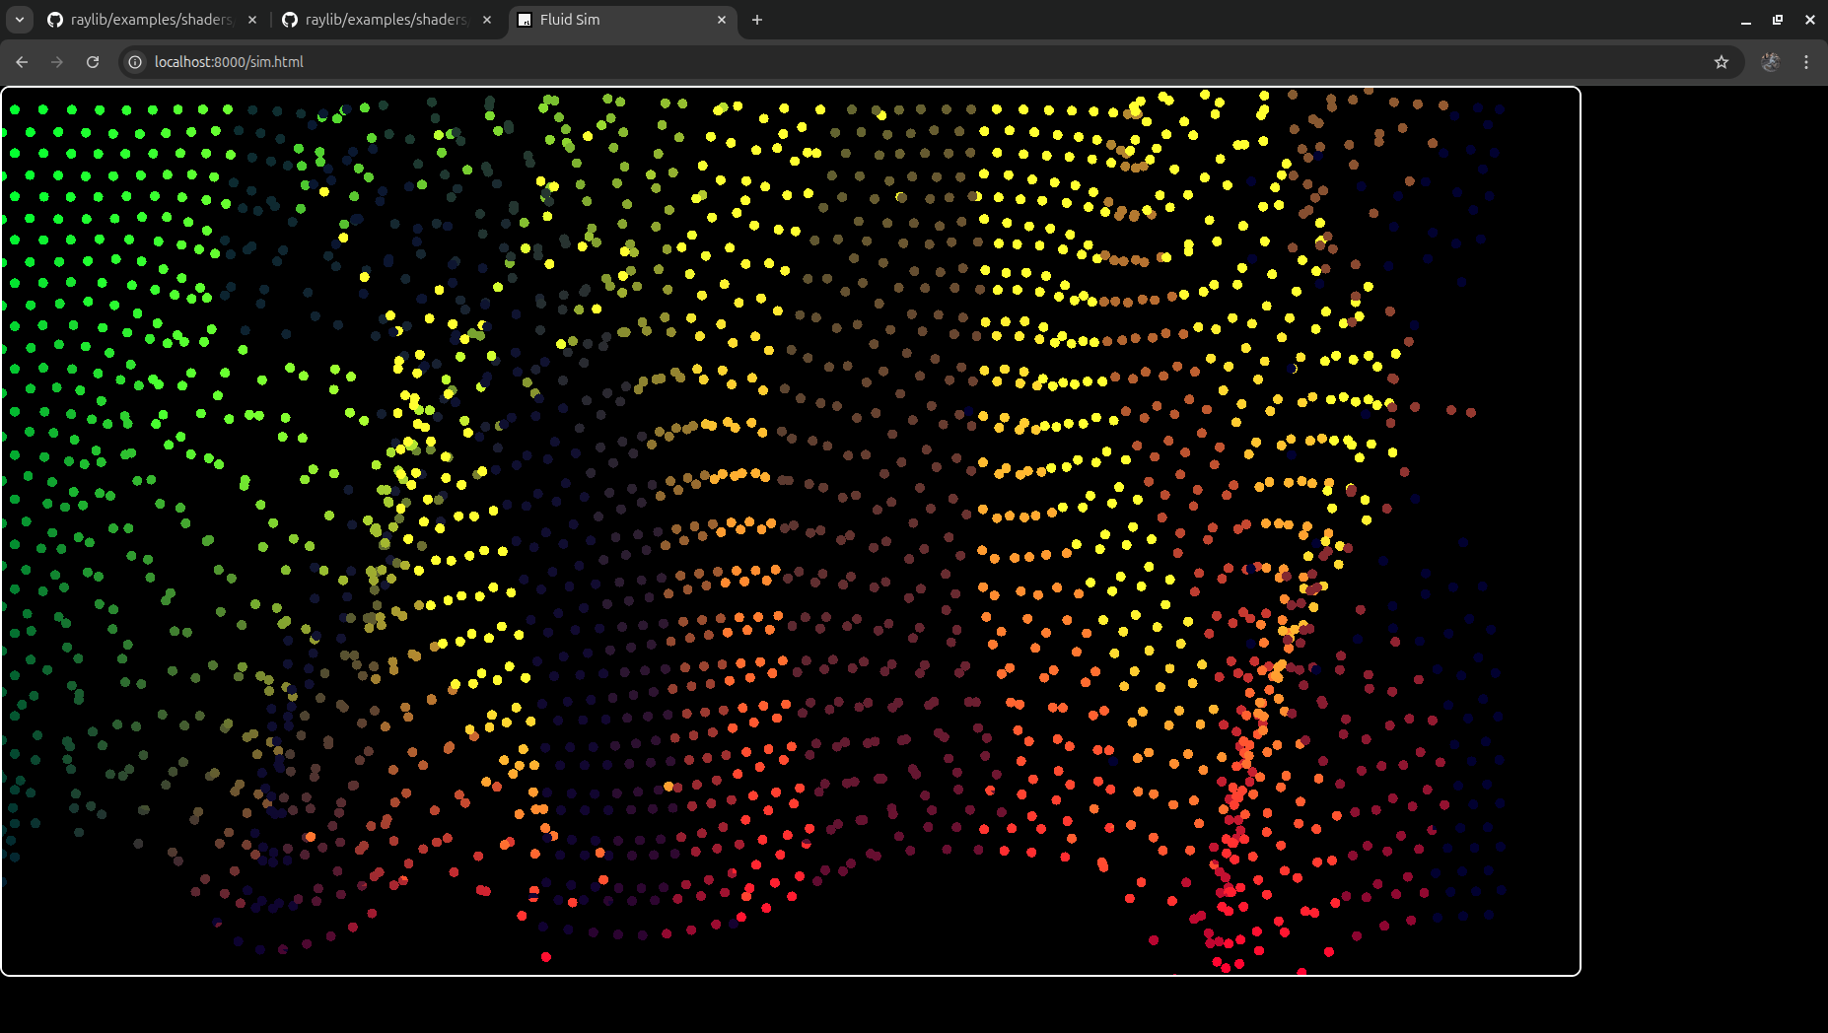Open the browser profile avatar
This screenshot has height=1033, width=1828.
(x=1771, y=62)
